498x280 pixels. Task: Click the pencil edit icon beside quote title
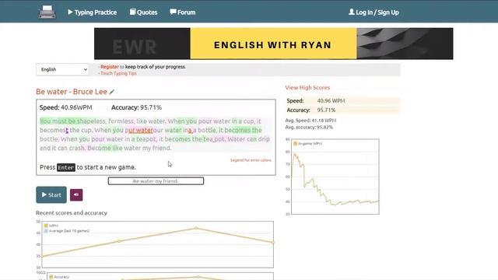(x=112, y=92)
